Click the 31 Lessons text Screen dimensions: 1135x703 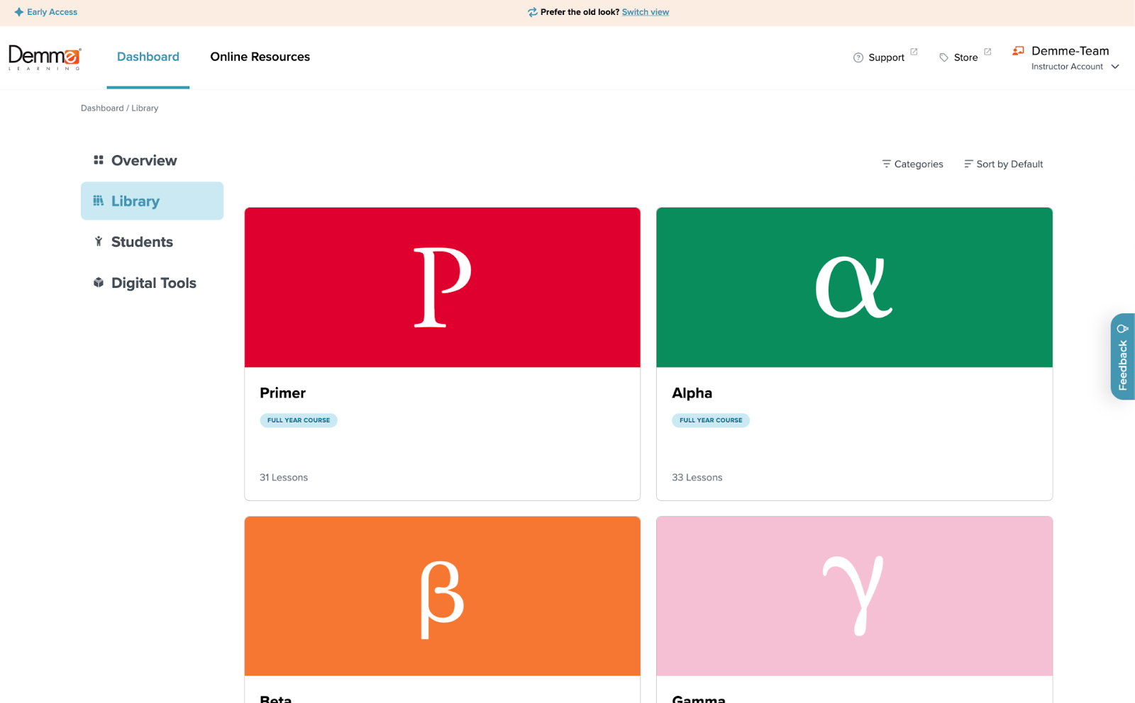[284, 478]
